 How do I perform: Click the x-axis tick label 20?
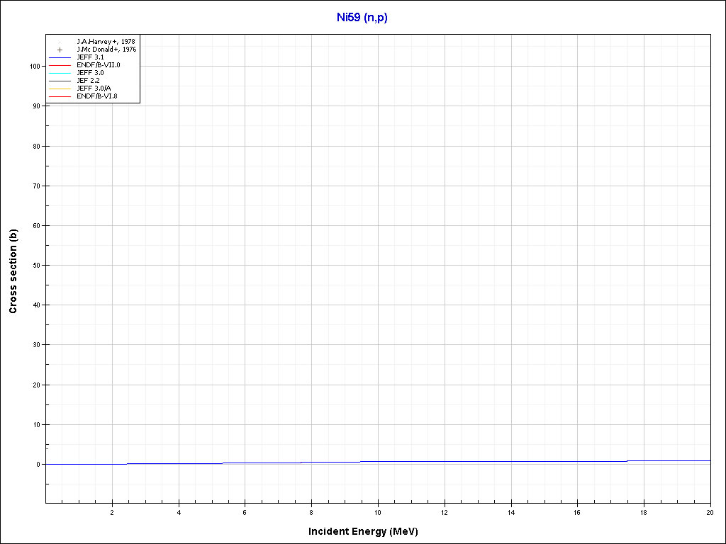coord(709,512)
